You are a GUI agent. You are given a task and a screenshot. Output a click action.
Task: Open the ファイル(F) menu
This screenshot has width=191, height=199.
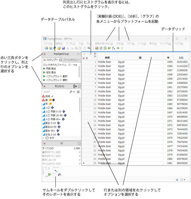pyautogui.click(x=48, y=44)
